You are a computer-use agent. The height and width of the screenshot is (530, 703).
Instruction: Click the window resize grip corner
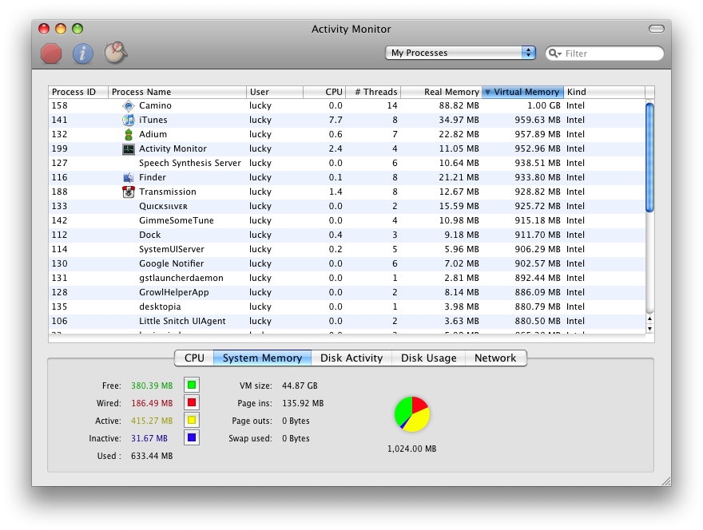tap(666, 481)
